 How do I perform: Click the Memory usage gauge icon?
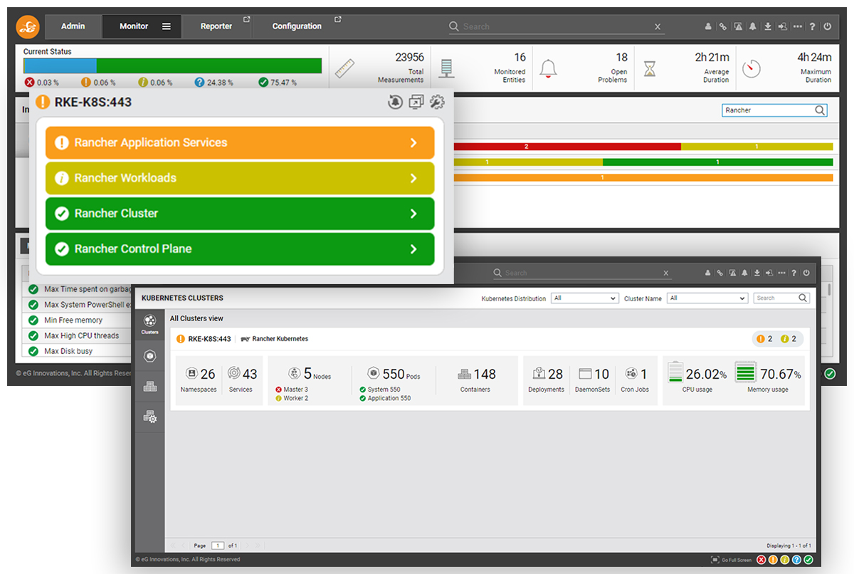(x=745, y=372)
